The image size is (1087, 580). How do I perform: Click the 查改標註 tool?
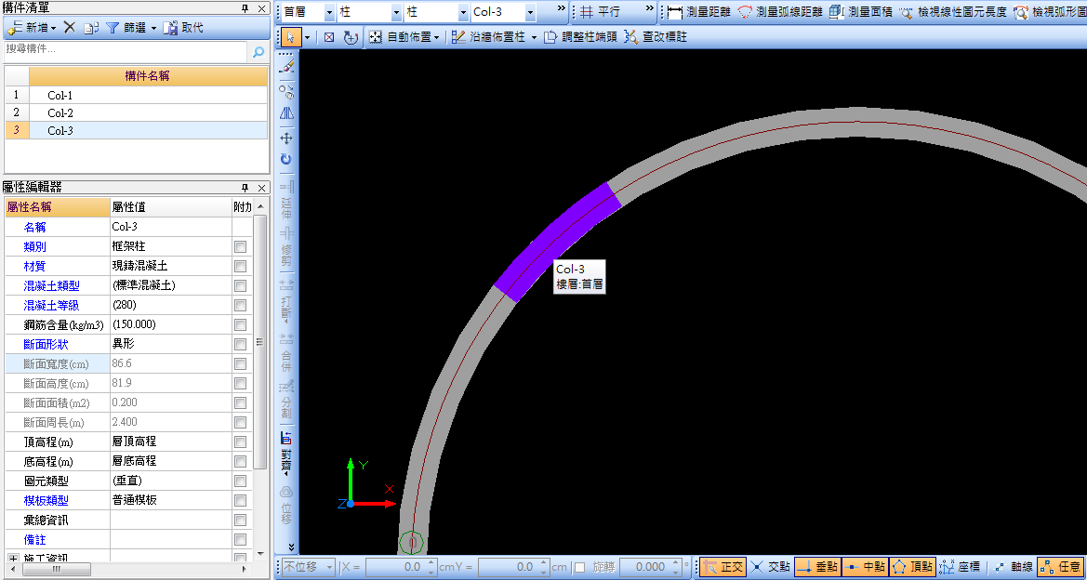tap(656, 37)
